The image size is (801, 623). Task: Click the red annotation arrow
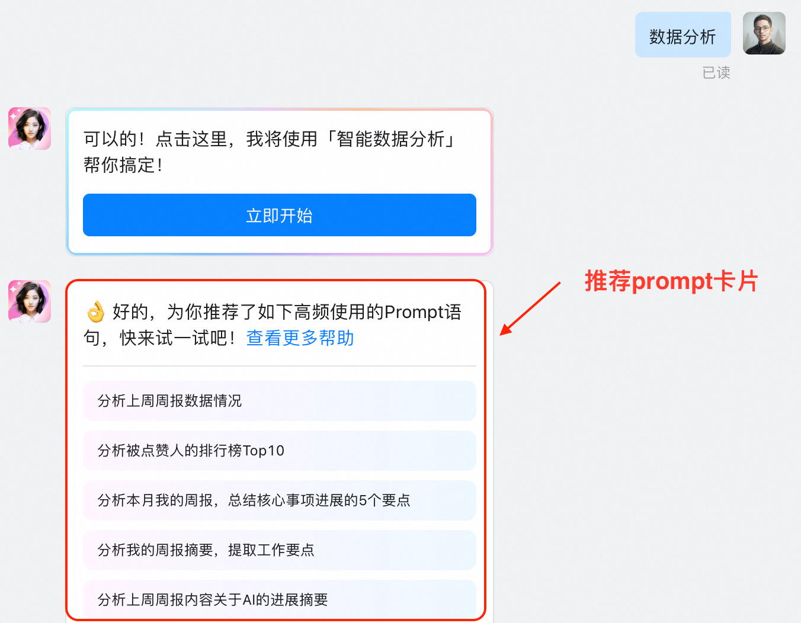[530, 309]
